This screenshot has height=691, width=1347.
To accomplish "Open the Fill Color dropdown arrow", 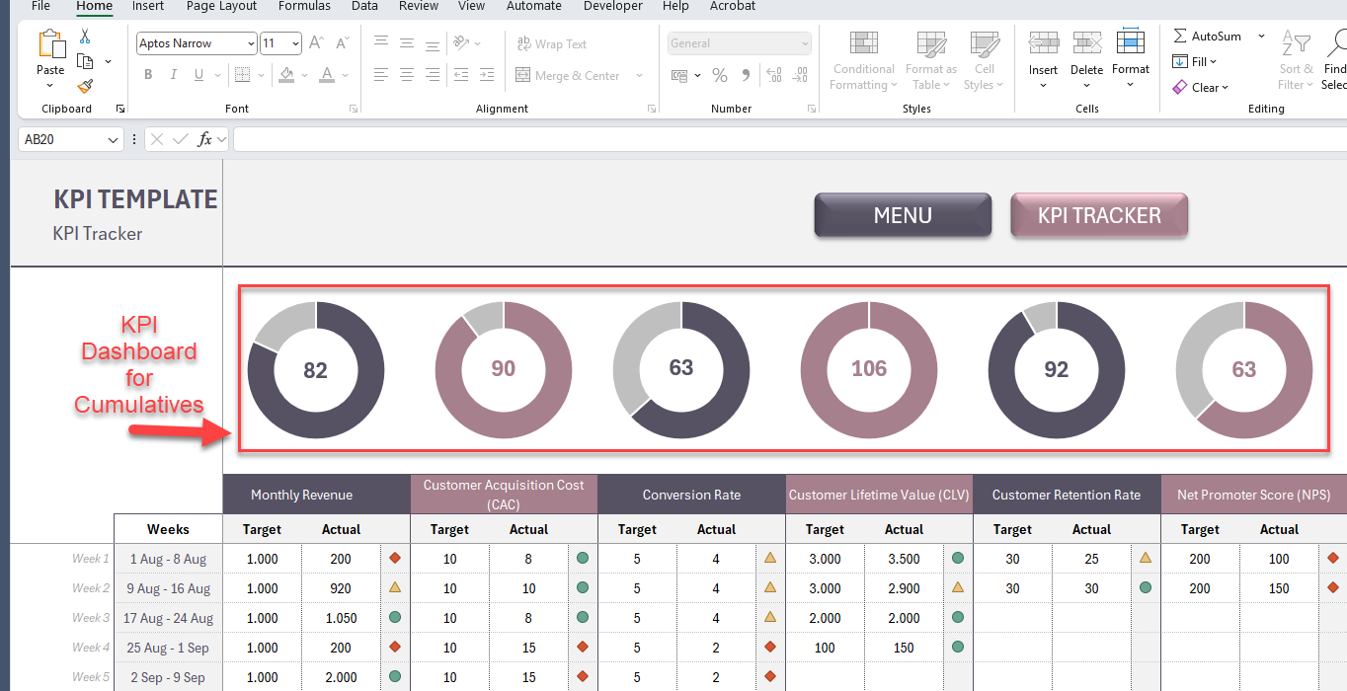I will (304, 76).
